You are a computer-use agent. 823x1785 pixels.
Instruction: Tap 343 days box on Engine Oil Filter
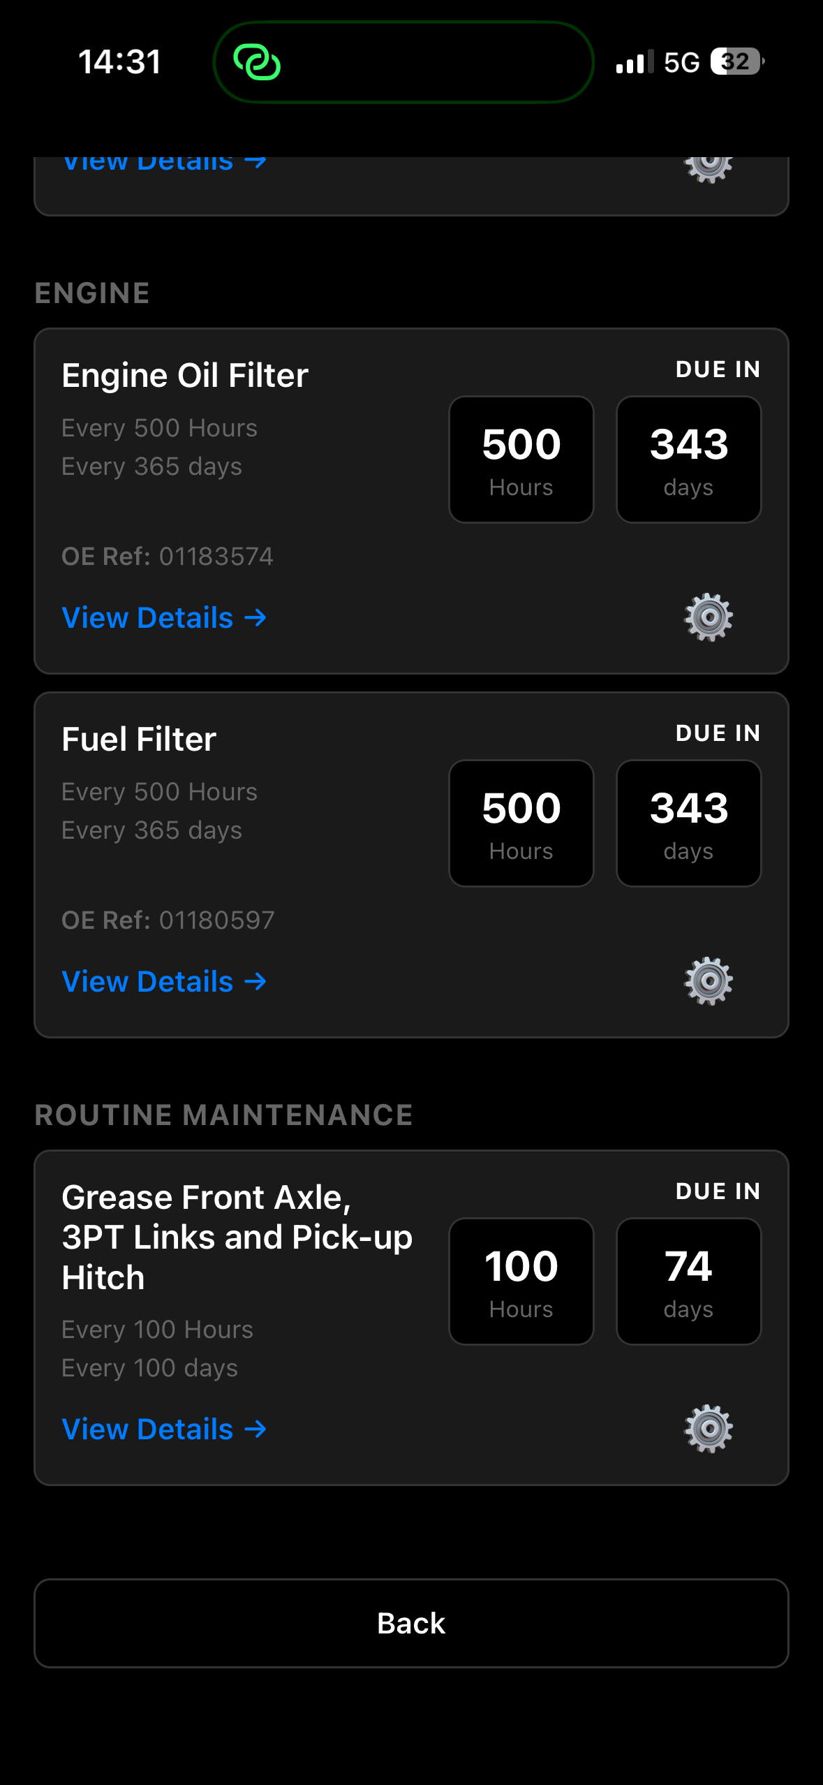(689, 460)
